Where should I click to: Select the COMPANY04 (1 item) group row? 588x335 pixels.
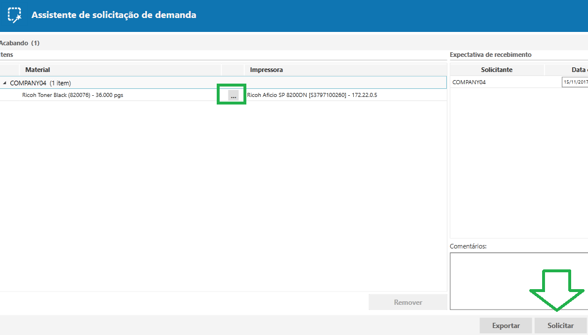point(41,83)
